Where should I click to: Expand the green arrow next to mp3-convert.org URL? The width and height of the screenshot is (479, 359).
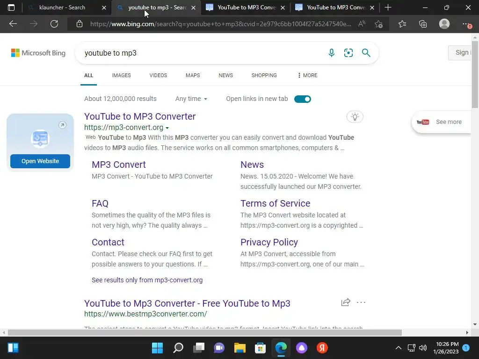(x=167, y=128)
